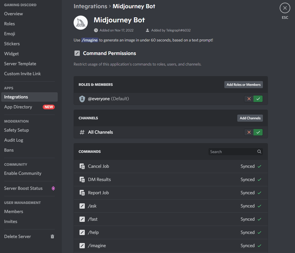Click the ESC close circle icon
295x253 pixels.
(x=285, y=8)
